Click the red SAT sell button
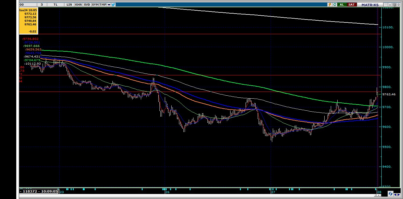Image resolution: width=403 pixels, height=199 pixels. 352,4
